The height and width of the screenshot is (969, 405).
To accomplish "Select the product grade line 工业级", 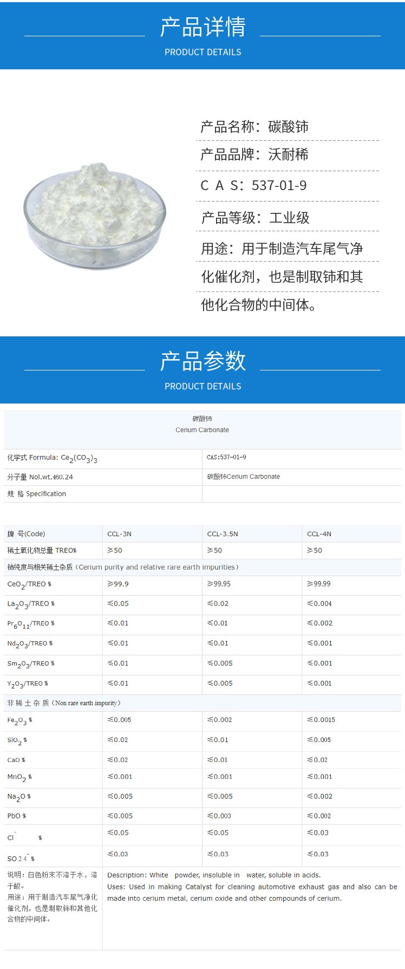I will [255, 218].
